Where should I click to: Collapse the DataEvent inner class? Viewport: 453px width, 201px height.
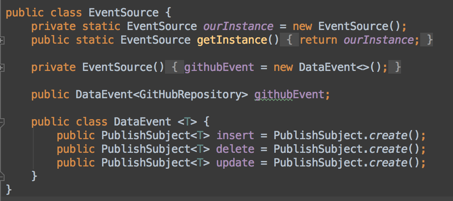[2, 122]
